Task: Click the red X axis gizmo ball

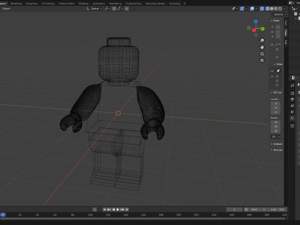Action: click(x=254, y=30)
